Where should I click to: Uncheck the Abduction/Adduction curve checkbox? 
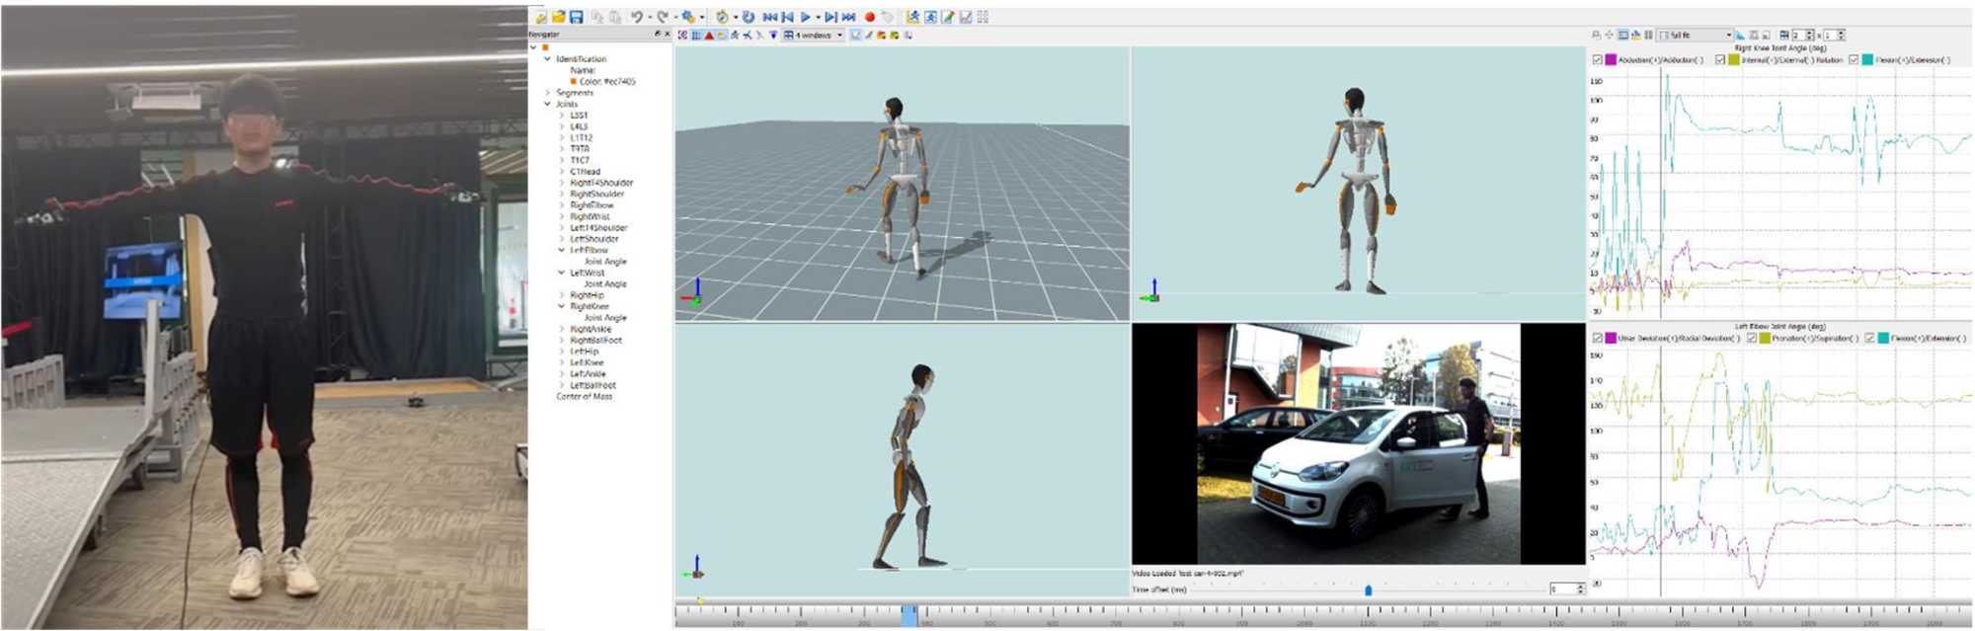pos(1598,60)
